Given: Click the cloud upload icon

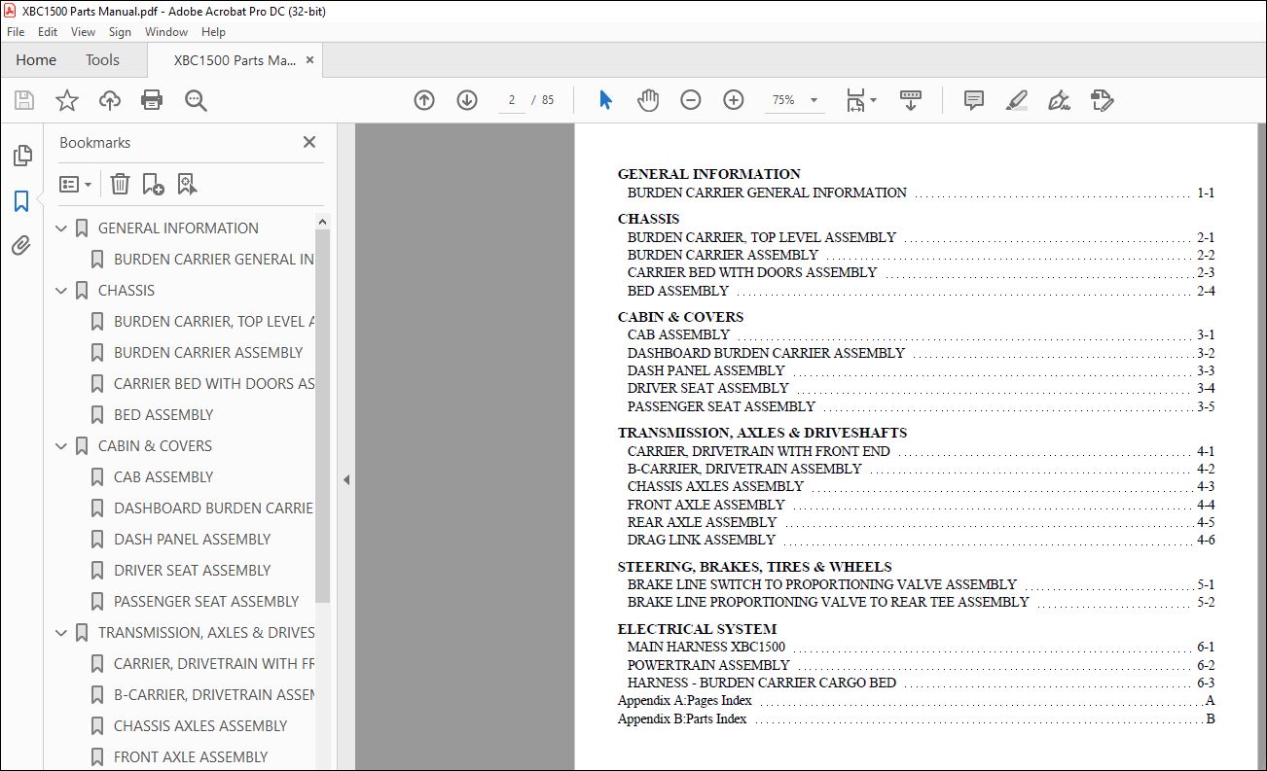Looking at the screenshot, I should [x=110, y=100].
